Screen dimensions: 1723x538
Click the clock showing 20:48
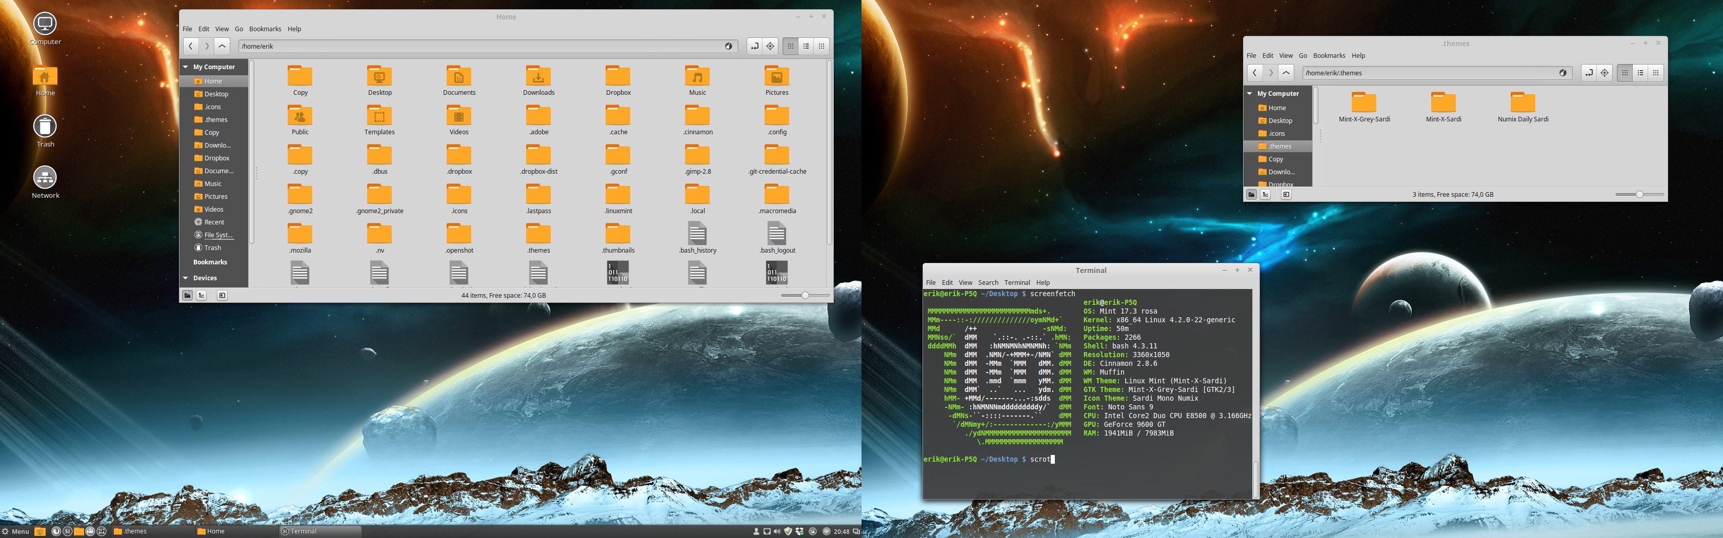click(x=842, y=531)
